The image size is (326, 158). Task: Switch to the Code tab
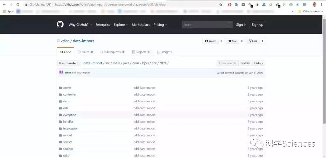point(66,52)
